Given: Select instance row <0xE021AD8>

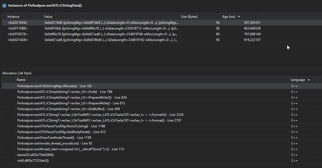Looking at the screenshot, I should [18, 40].
